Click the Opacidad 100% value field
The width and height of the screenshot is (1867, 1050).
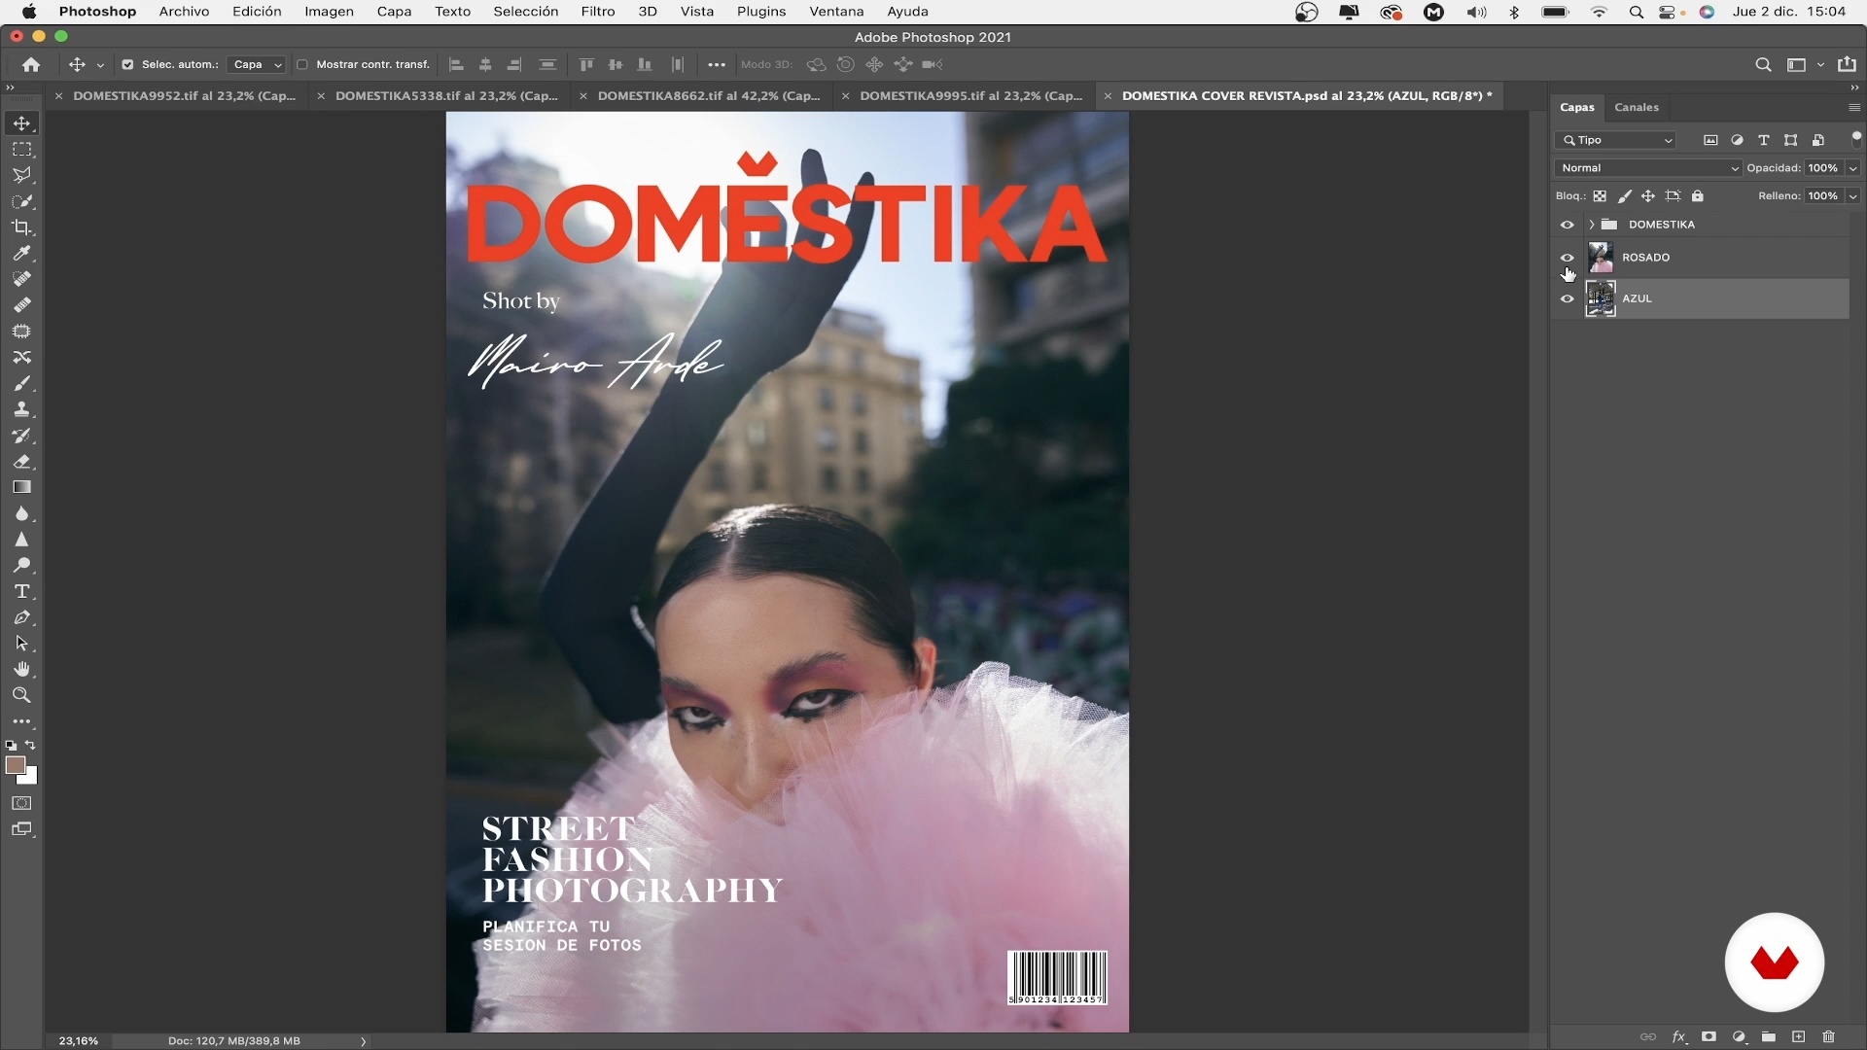[x=1823, y=168]
